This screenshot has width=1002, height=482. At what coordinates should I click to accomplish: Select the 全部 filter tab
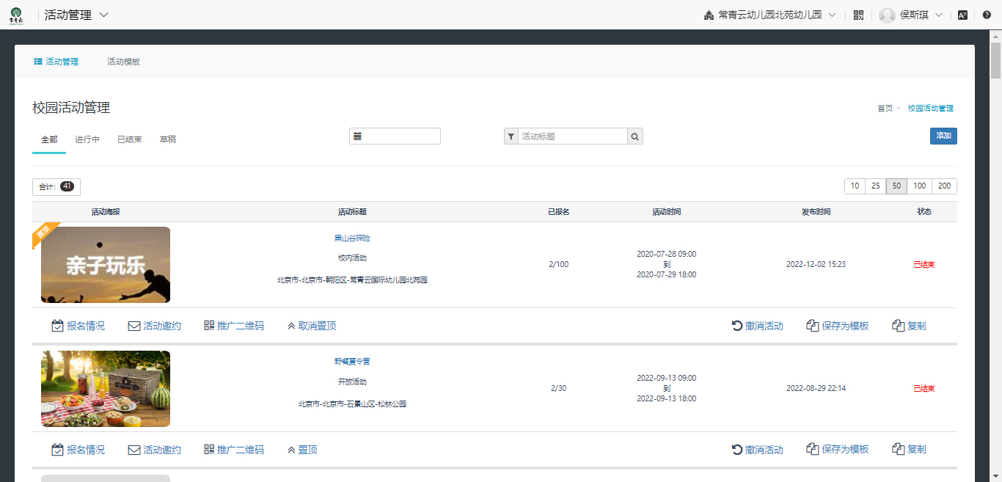pyautogui.click(x=49, y=139)
